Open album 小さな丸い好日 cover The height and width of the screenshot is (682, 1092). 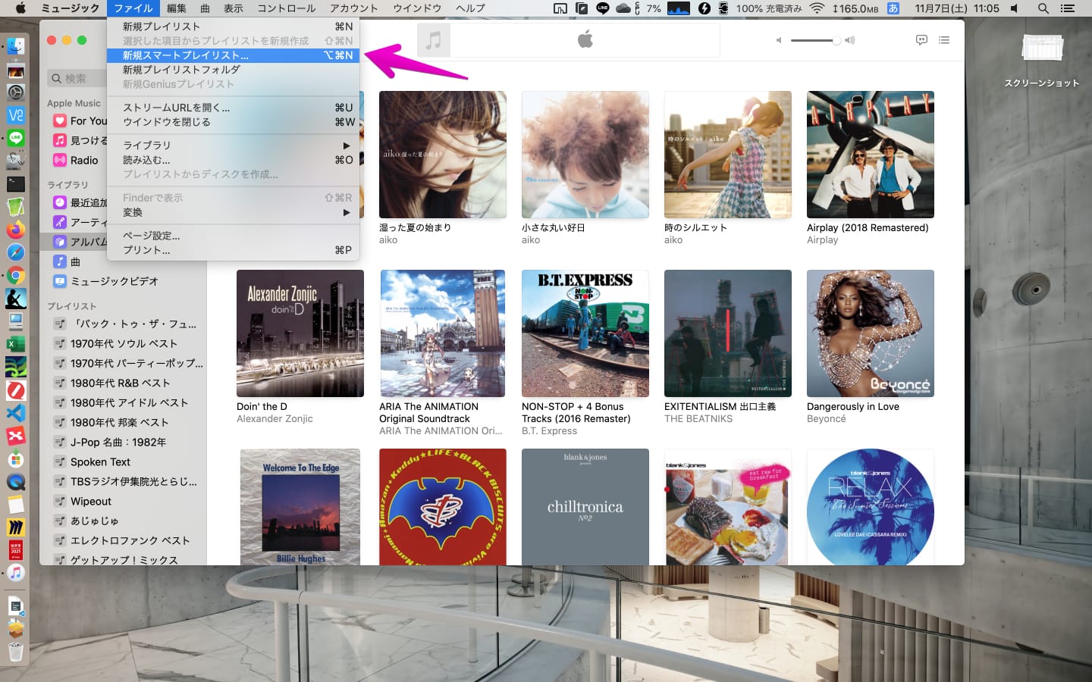585,155
